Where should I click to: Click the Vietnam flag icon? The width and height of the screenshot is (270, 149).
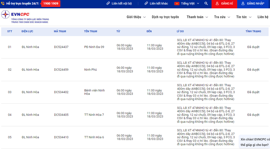click(177, 4)
